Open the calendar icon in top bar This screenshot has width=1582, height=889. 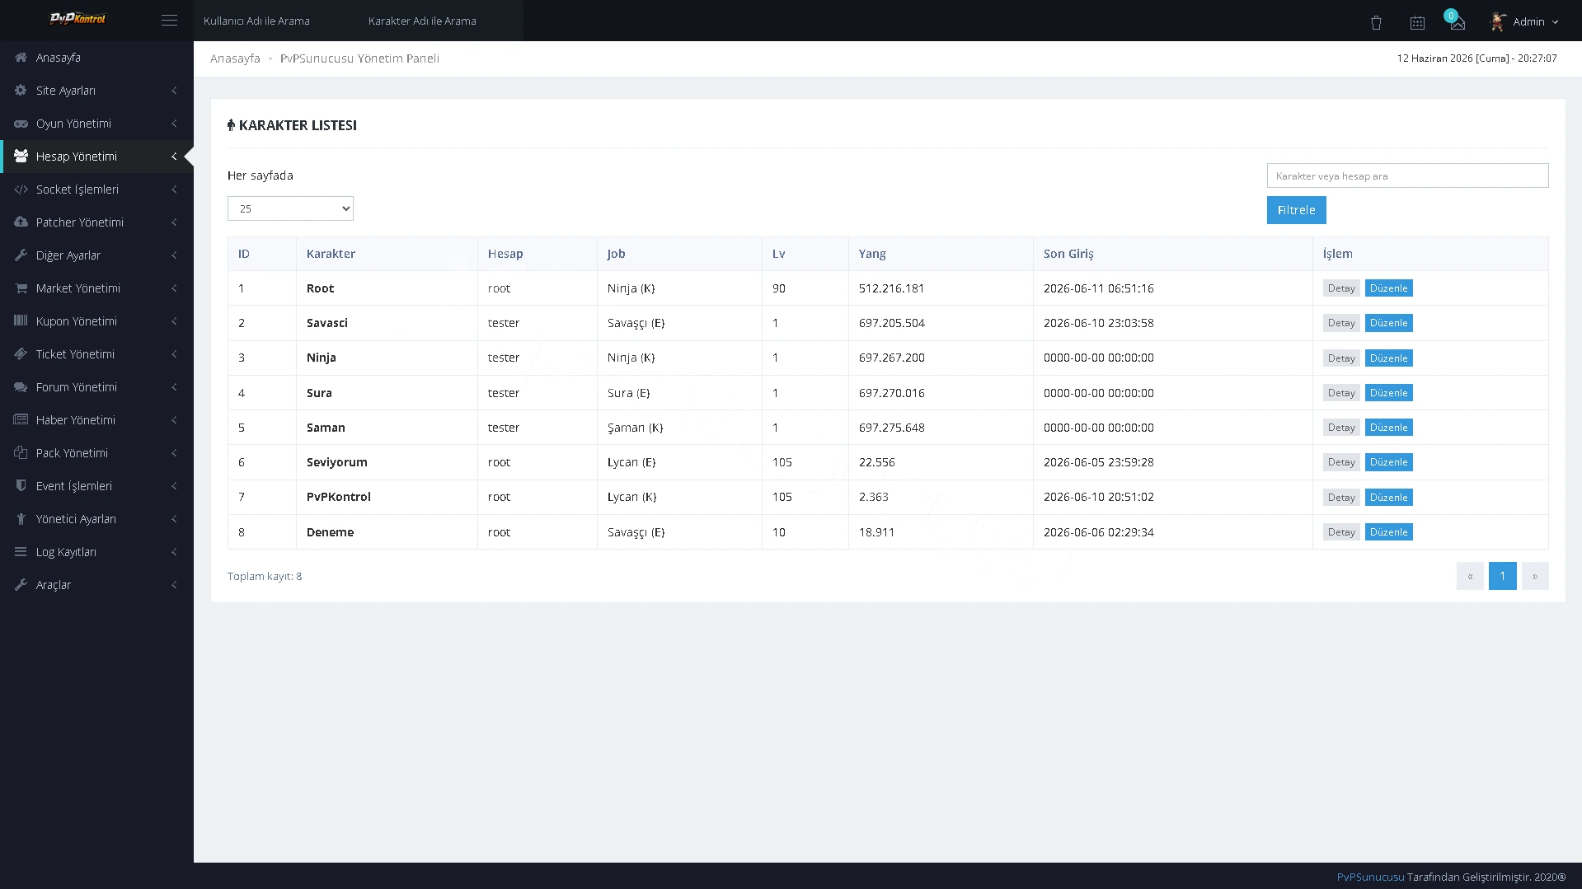[x=1417, y=22]
